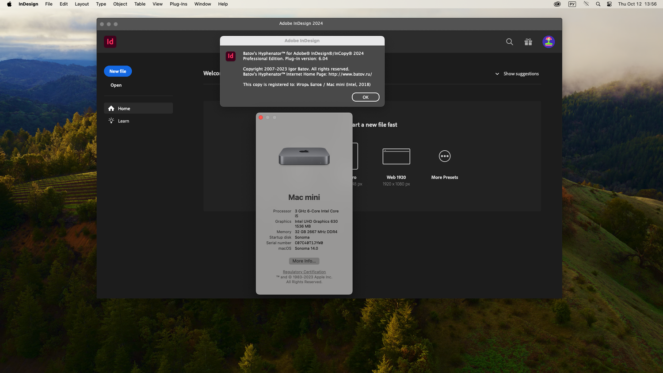Open the View menu
Viewport: 663px width, 373px height.
pos(157,4)
